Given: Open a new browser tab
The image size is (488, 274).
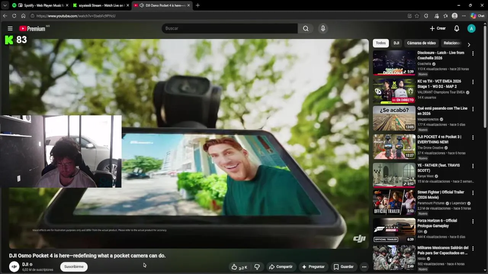Looking at the screenshot, I should tap(197, 5).
